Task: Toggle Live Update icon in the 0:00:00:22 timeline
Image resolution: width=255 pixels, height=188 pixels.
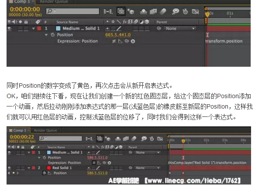Action: 100,138
